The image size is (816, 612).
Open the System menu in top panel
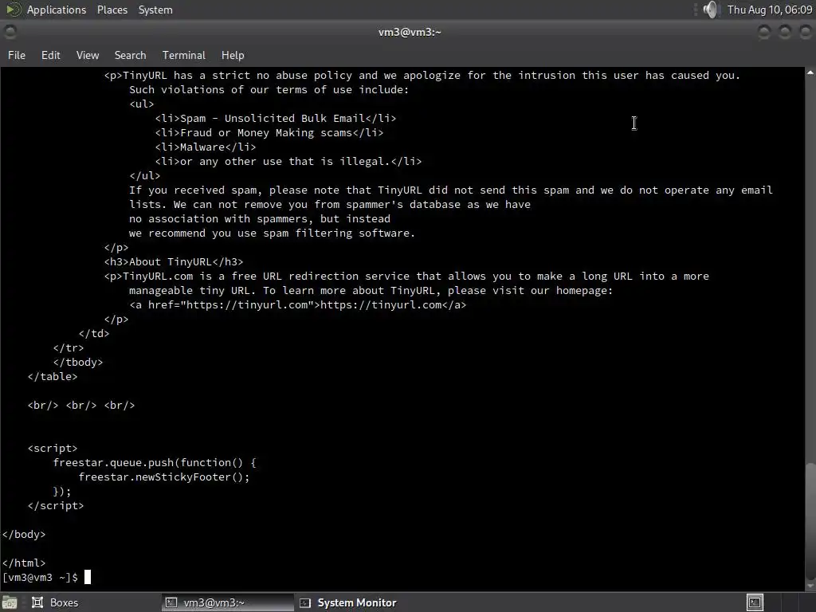point(155,10)
